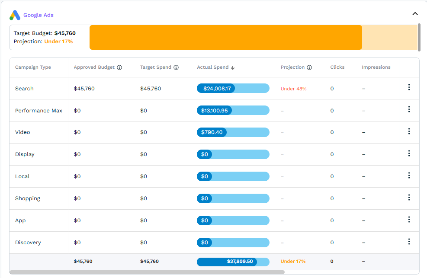Click the Impressions column header

tap(376, 67)
